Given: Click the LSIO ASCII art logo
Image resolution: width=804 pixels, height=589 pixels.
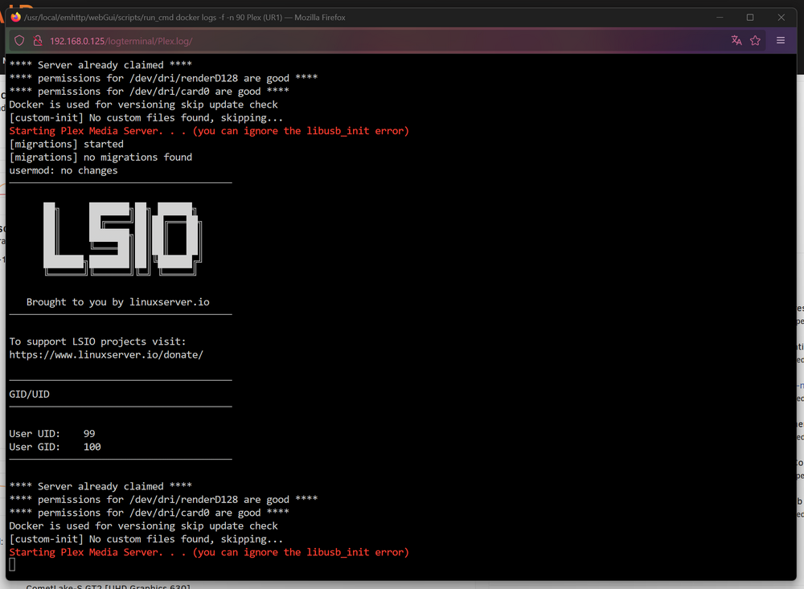Looking at the screenshot, I should tap(122, 239).
